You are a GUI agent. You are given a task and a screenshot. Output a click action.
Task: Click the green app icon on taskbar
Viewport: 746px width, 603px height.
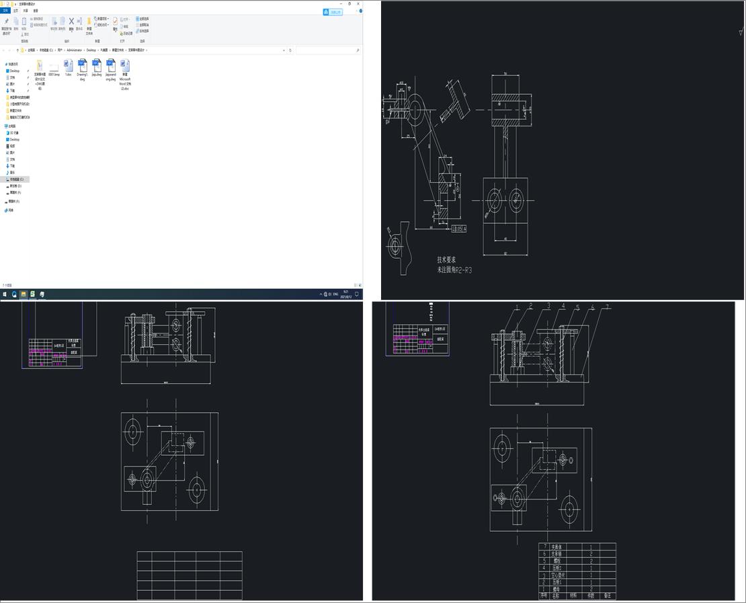[x=32, y=294]
